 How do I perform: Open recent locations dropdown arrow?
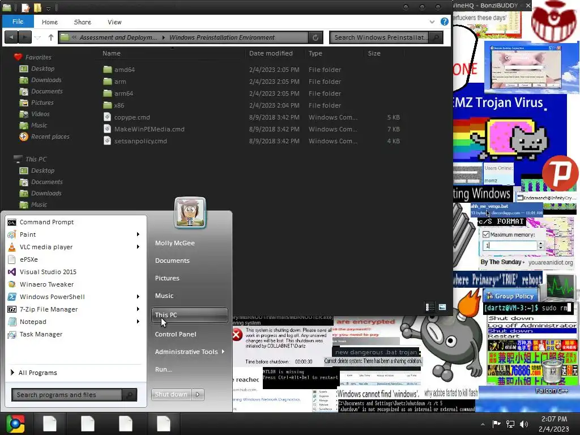coord(37,37)
